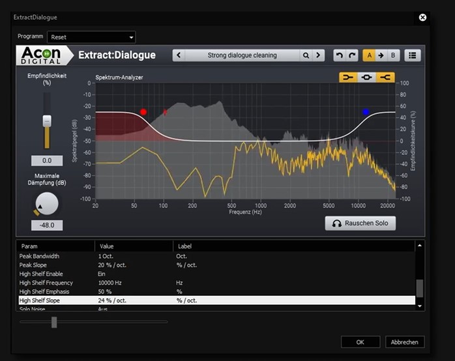The height and width of the screenshot is (361, 455).
Task: Select the red low shelf node
Action: pos(143,112)
